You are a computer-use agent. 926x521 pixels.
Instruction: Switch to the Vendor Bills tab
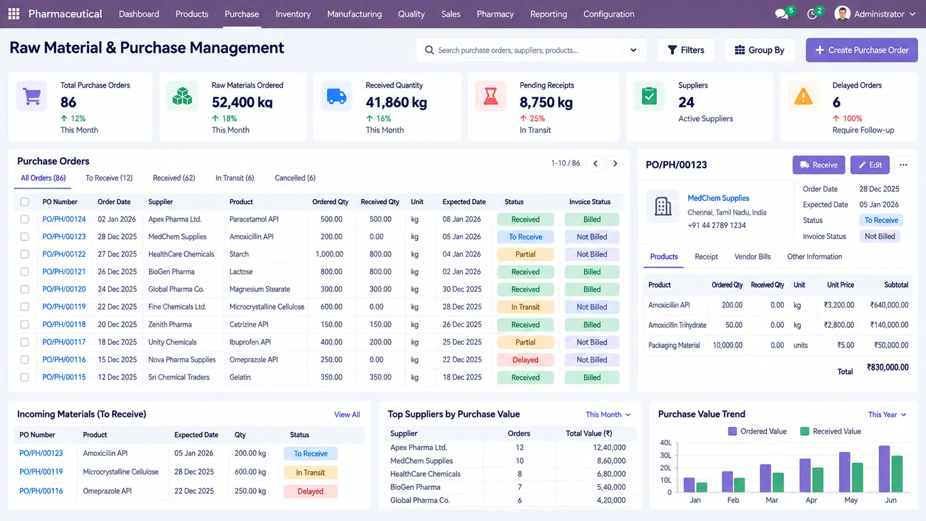[752, 256]
